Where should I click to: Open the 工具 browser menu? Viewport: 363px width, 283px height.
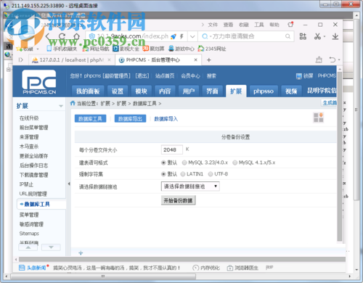[259, 25]
